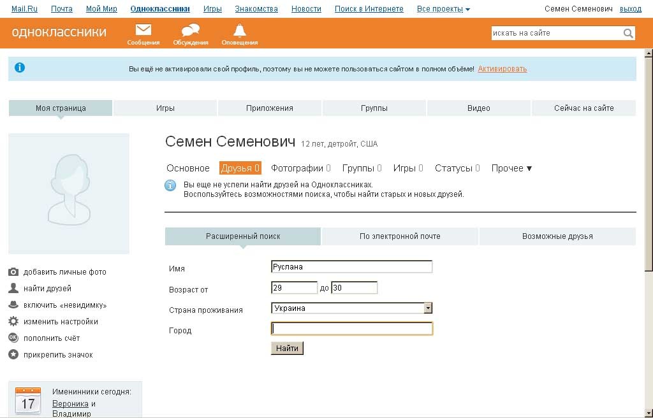Click the добавить личные фото link
653x418 pixels.
click(x=65, y=272)
